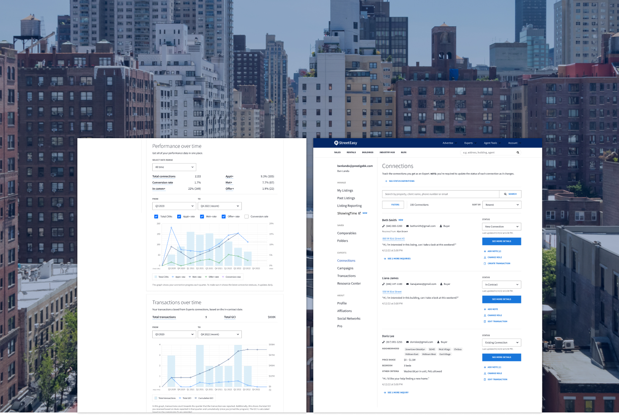Open the Agent Tools menu

[x=491, y=143]
